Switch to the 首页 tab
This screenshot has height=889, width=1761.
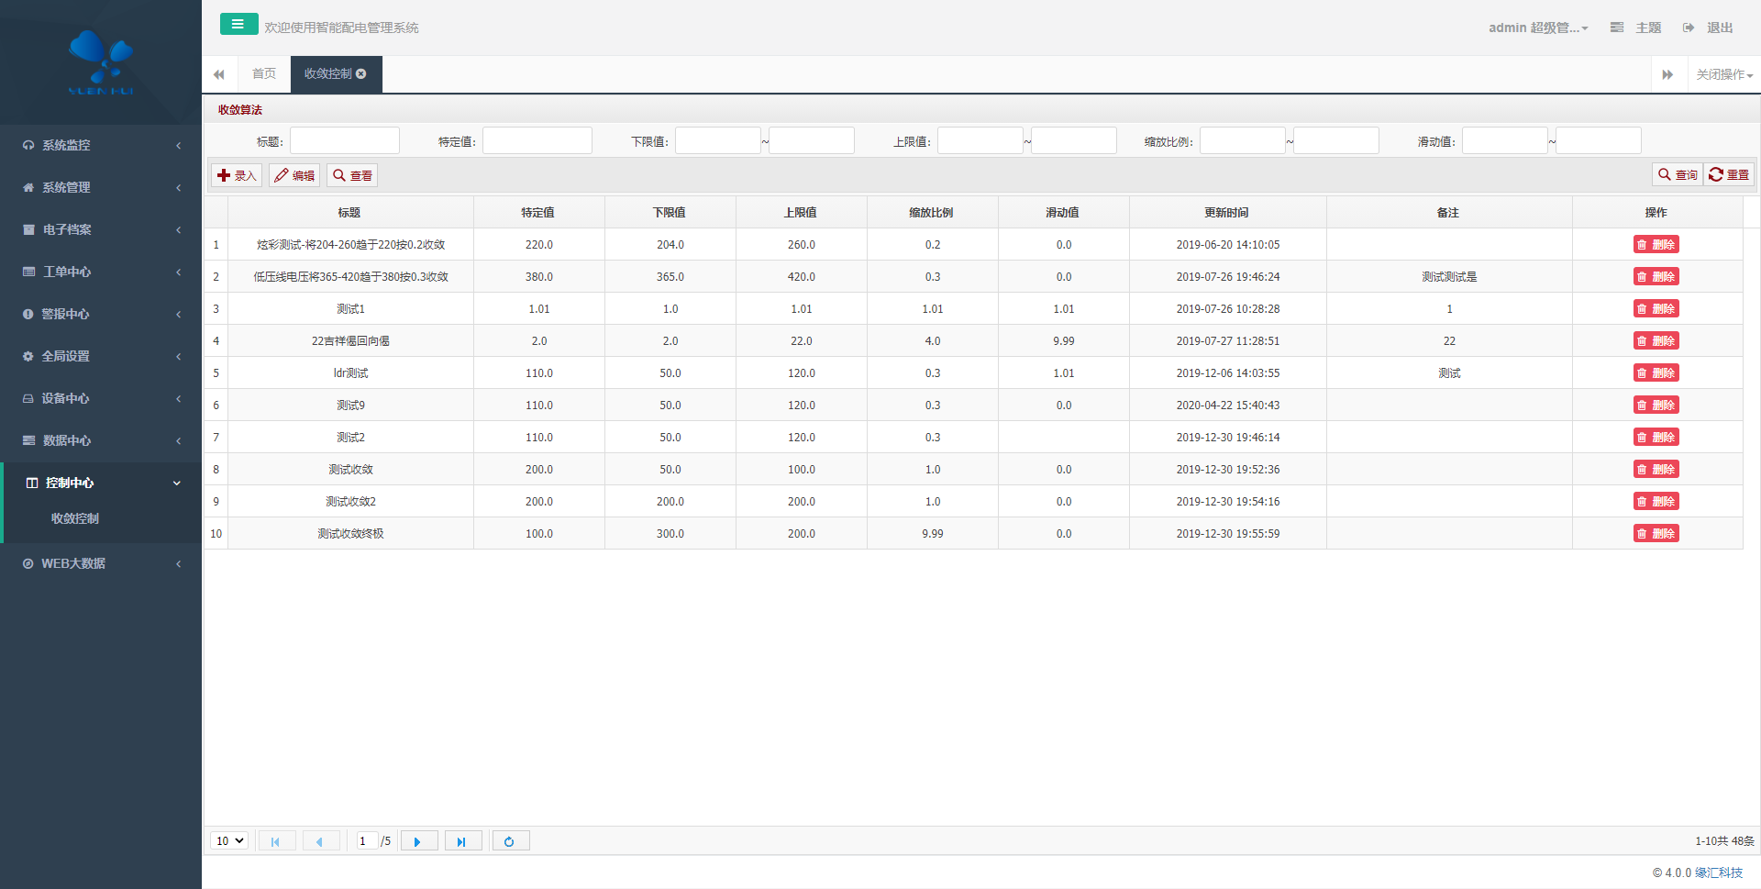click(x=264, y=74)
